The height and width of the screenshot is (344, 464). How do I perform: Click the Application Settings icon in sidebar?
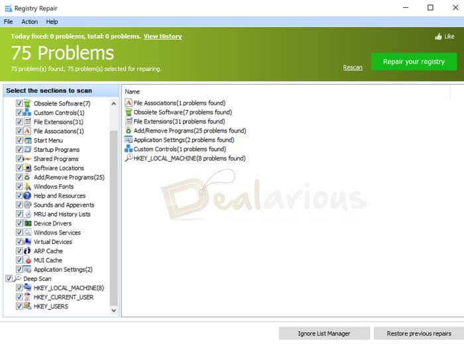pos(27,269)
